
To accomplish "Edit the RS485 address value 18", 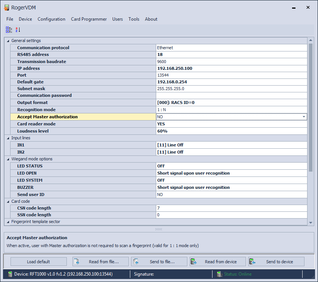I will pyautogui.click(x=232, y=54).
